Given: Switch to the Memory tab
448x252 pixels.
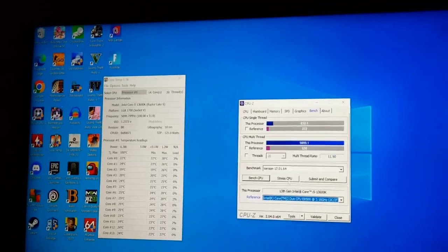Looking at the screenshot, I should click(x=274, y=111).
